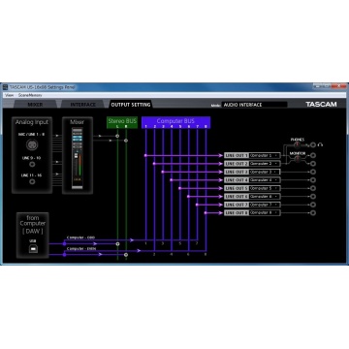Click the output jack on the LINE OUT 6 row
Screen dimensions: 349x349
click(x=313, y=196)
